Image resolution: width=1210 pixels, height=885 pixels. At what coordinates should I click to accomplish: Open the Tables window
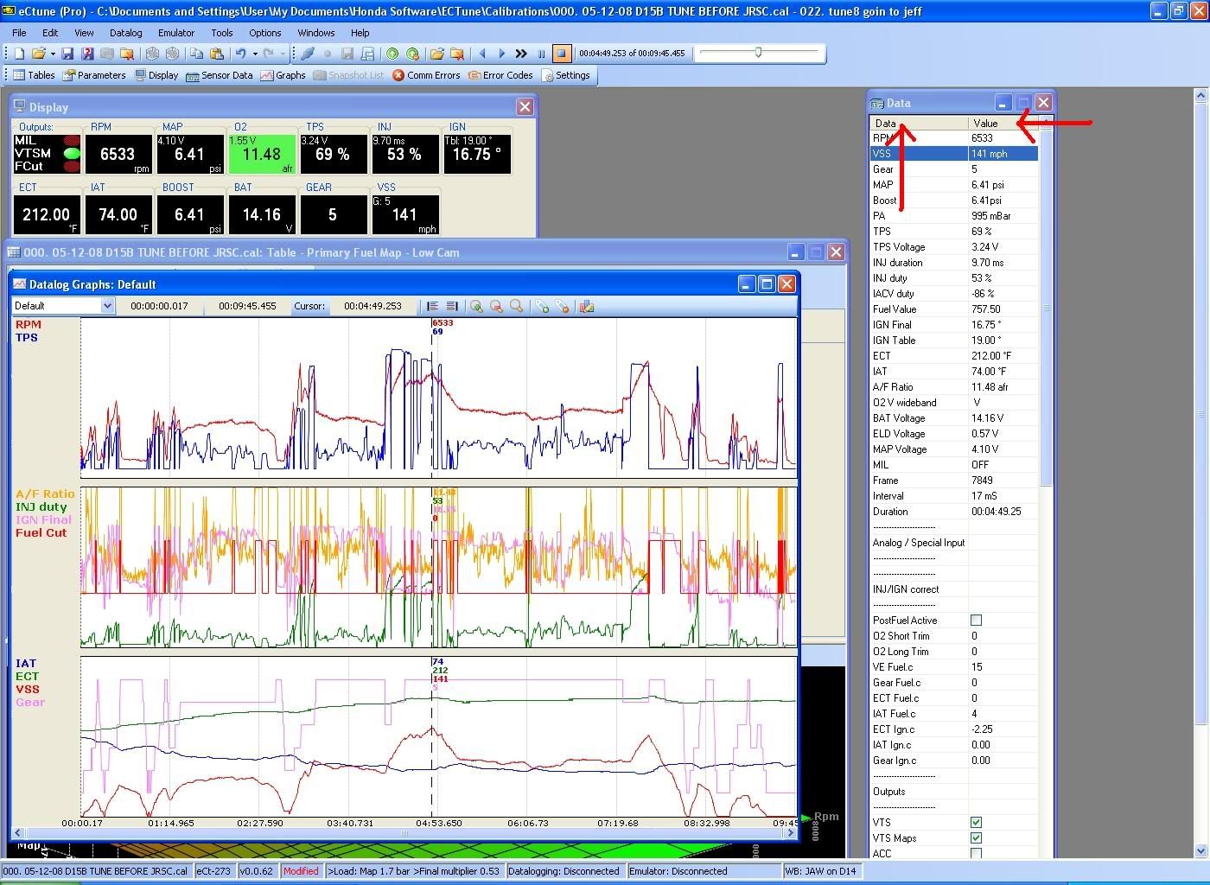[34, 75]
